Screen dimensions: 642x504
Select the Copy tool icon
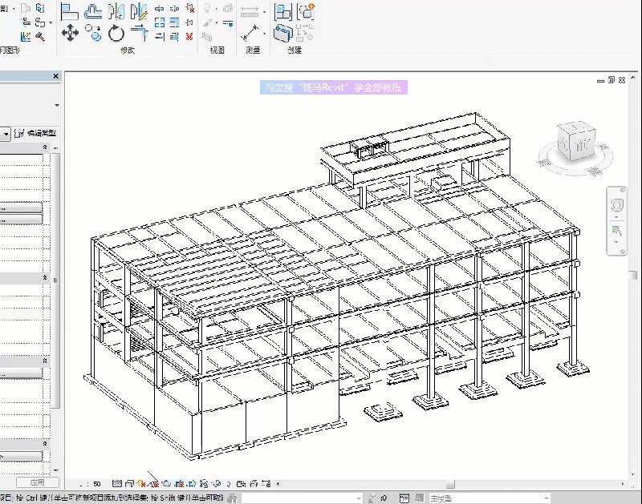pyautogui.click(x=93, y=34)
